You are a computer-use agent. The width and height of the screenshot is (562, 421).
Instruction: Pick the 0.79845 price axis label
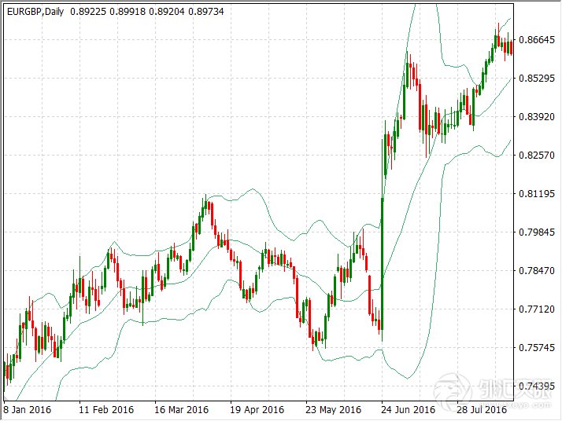[539, 232]
